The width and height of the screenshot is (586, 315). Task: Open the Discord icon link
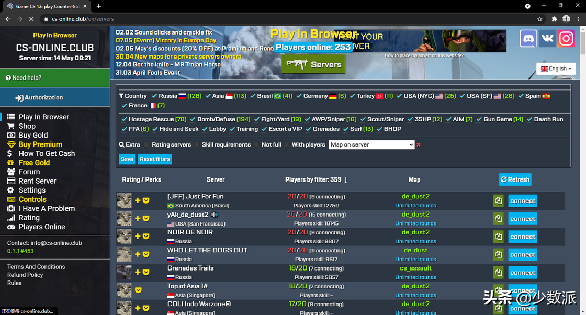528,39
